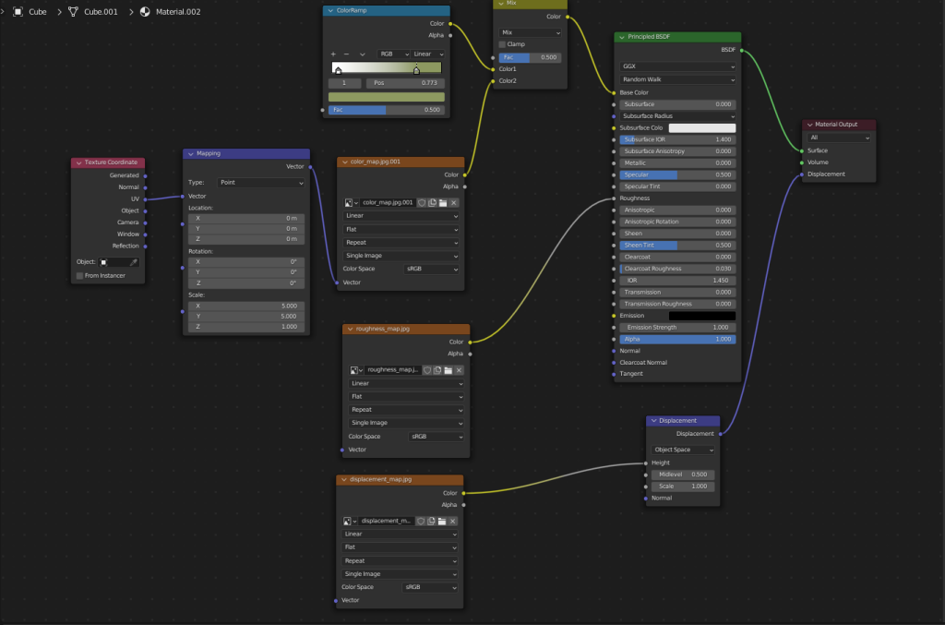This screenshot has height=625, width=945.
Task: Click the Specular slider in Principled BSDF
Action: click(677, 174)
